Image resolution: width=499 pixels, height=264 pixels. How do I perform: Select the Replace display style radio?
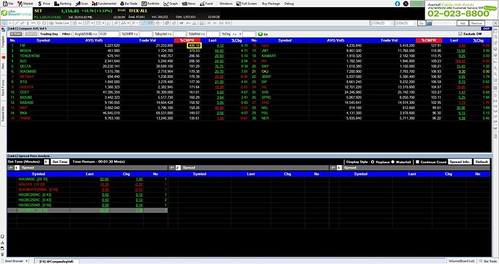point(372,162)
